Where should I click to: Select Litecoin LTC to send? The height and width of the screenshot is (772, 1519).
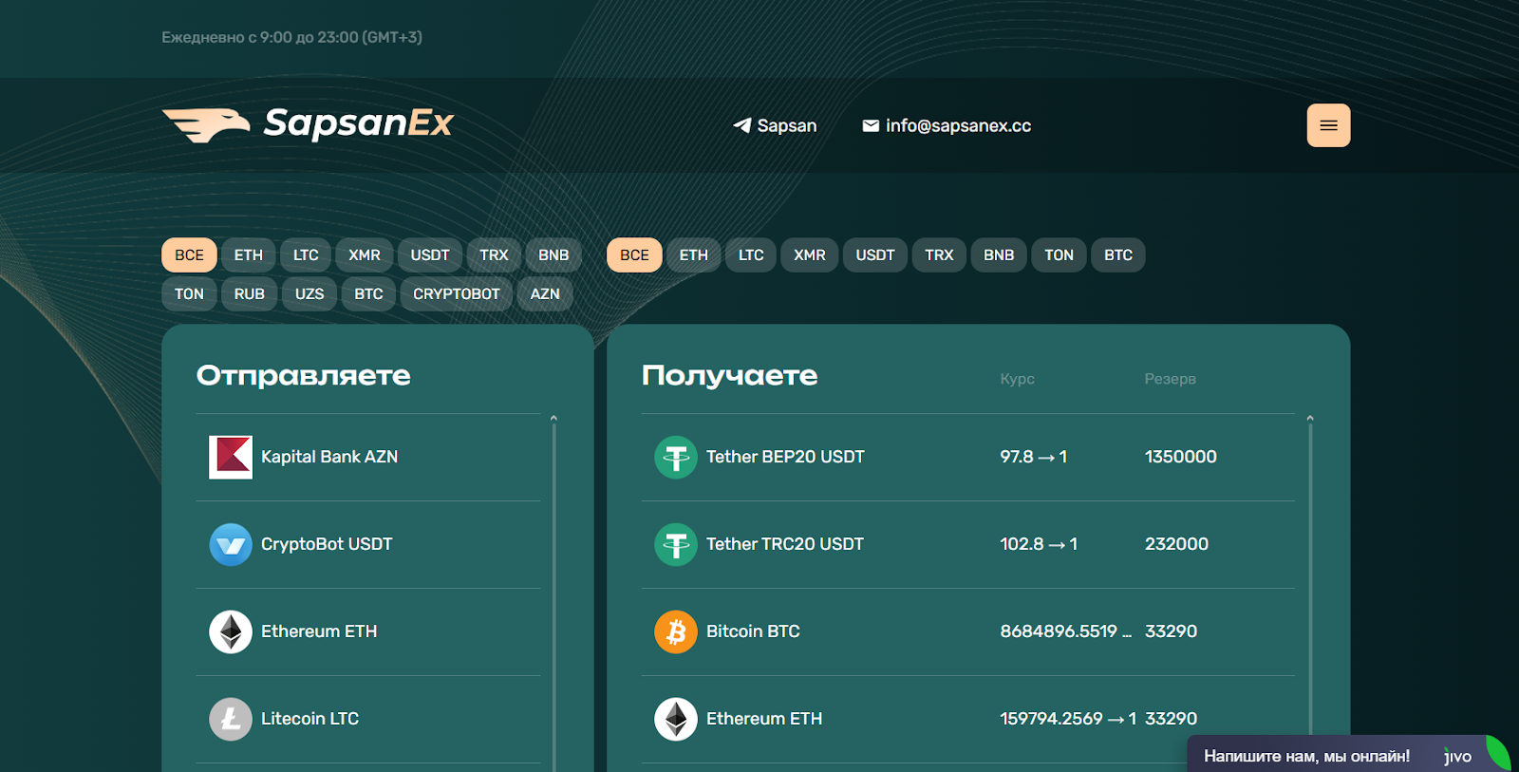pos(368,719)
